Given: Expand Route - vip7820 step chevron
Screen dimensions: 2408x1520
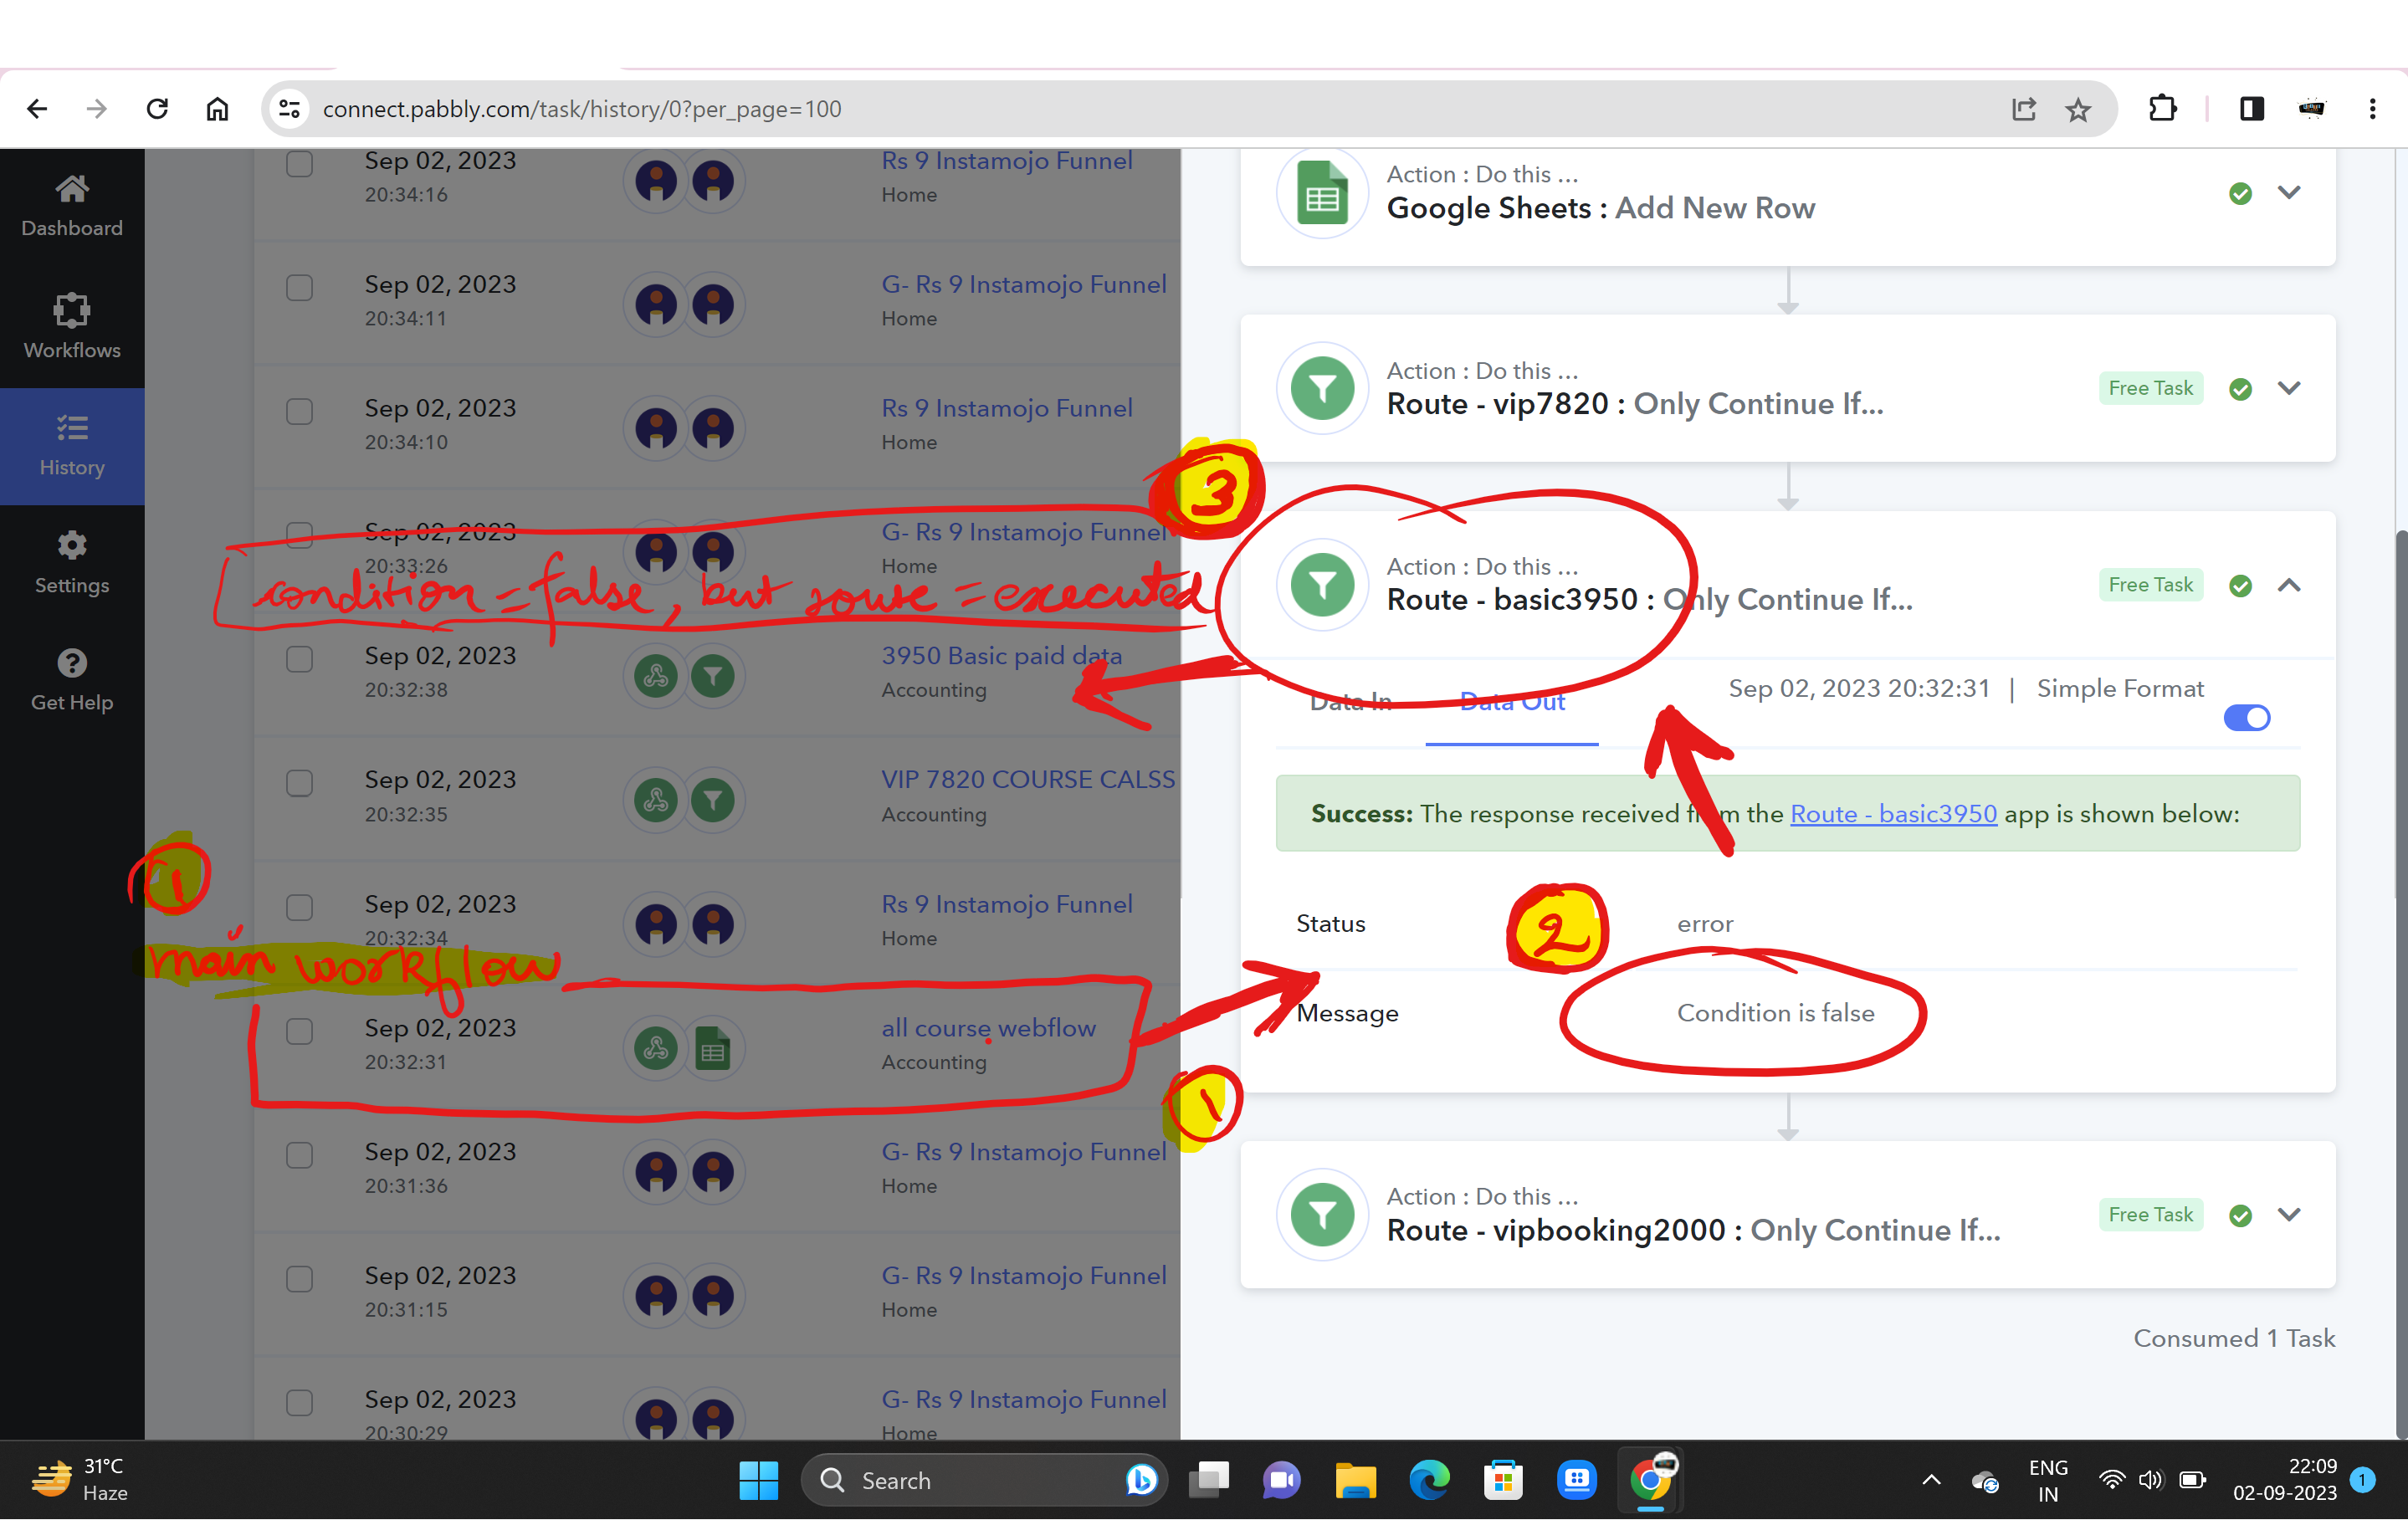Looking at the screenshot, I should click(x=2289, y=388).
